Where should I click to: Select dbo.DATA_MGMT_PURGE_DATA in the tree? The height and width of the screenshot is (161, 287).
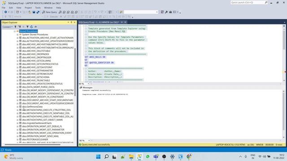pyautogui.click(x=38, y=87)
